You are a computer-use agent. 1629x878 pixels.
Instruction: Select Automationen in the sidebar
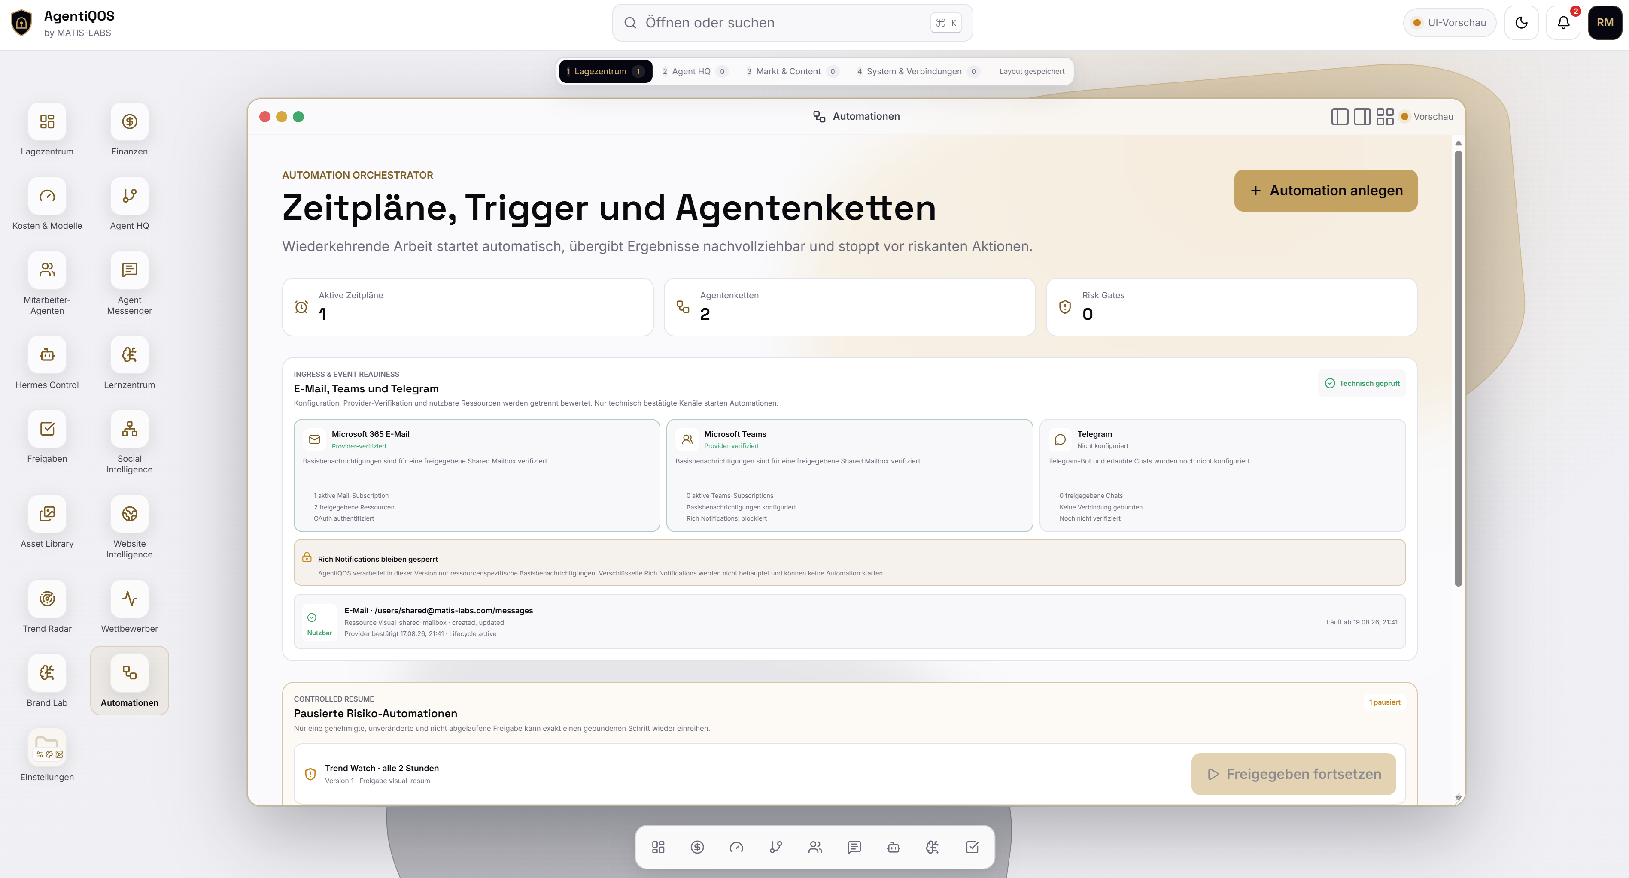coord(129,680)
